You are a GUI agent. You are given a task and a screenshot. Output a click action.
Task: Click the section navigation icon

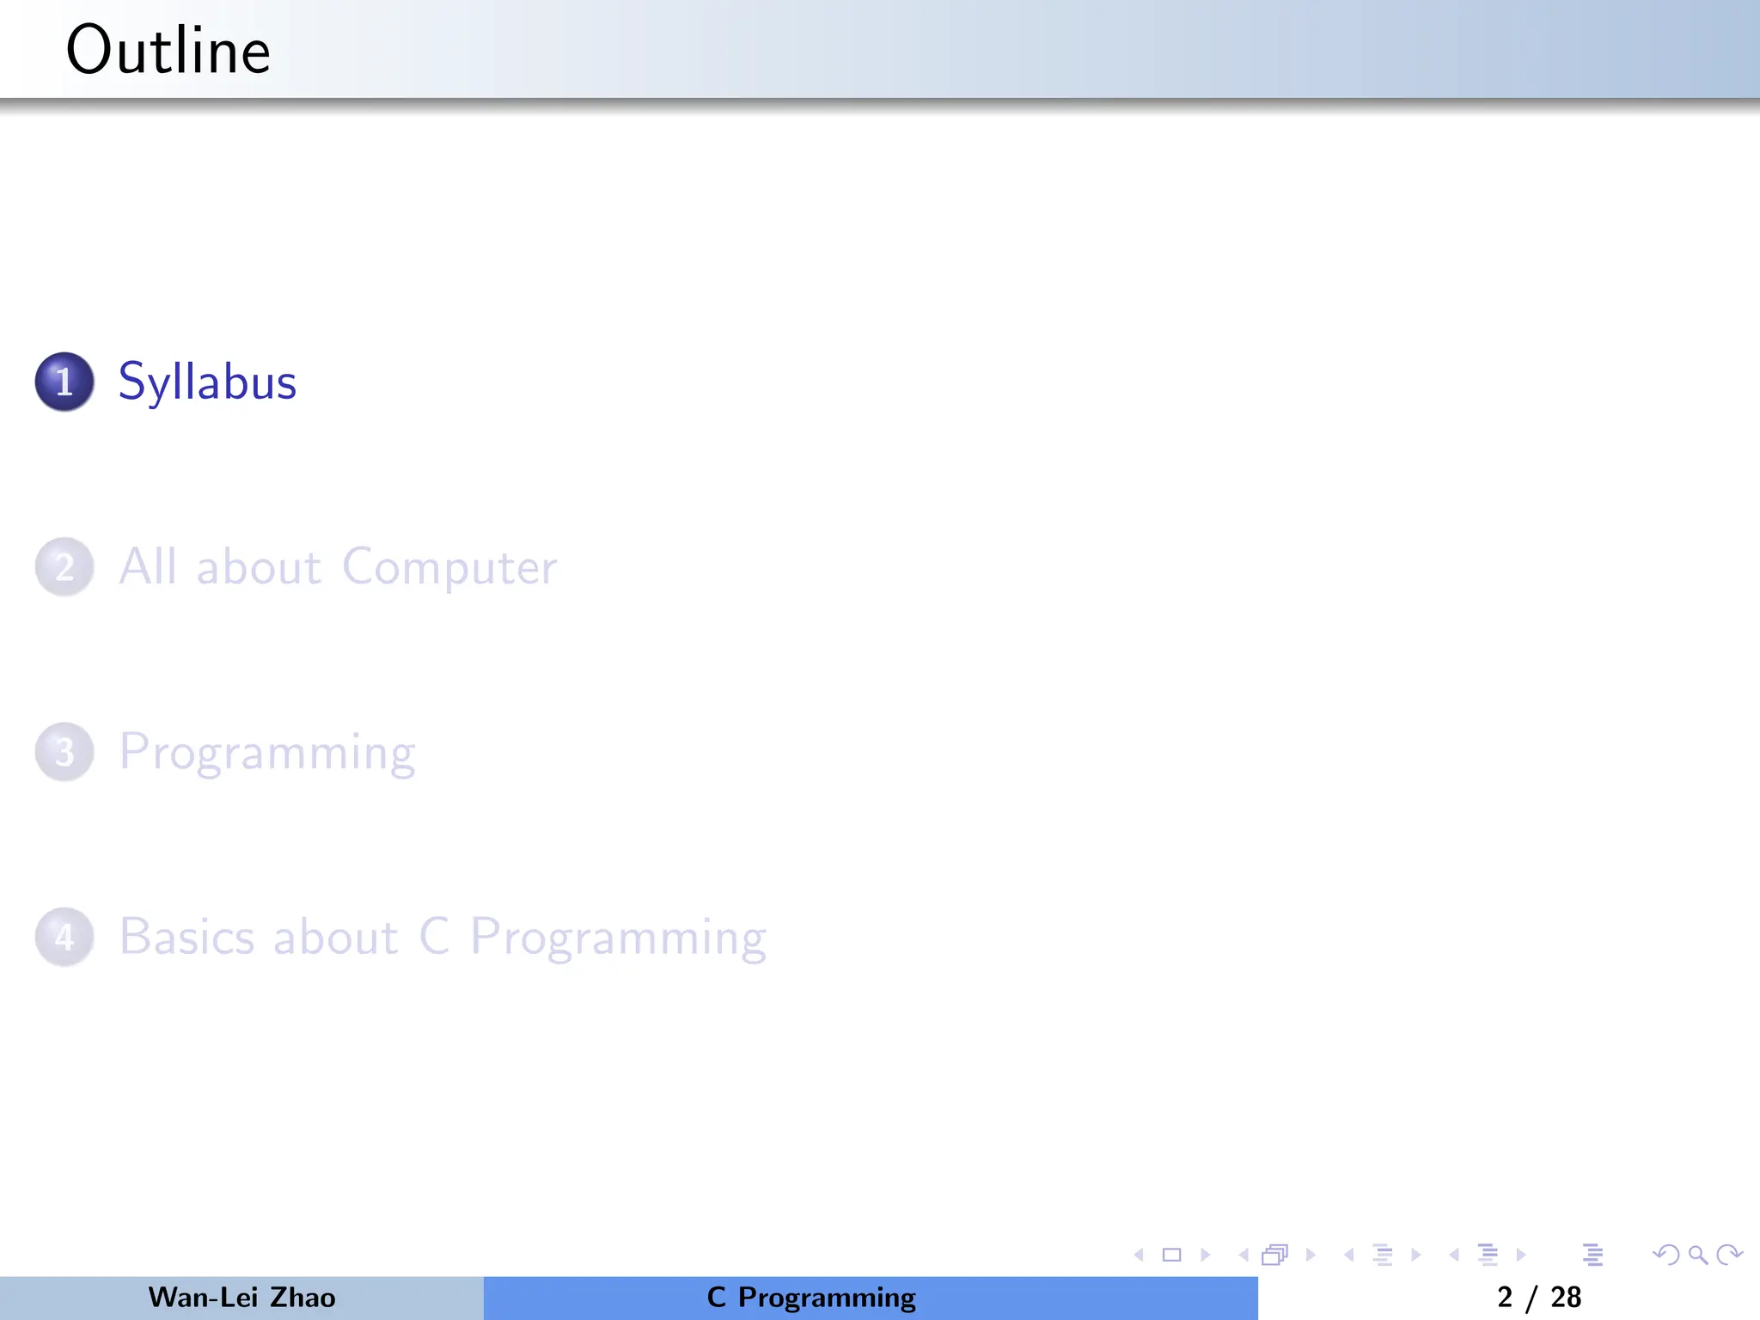(1488, 1255)
